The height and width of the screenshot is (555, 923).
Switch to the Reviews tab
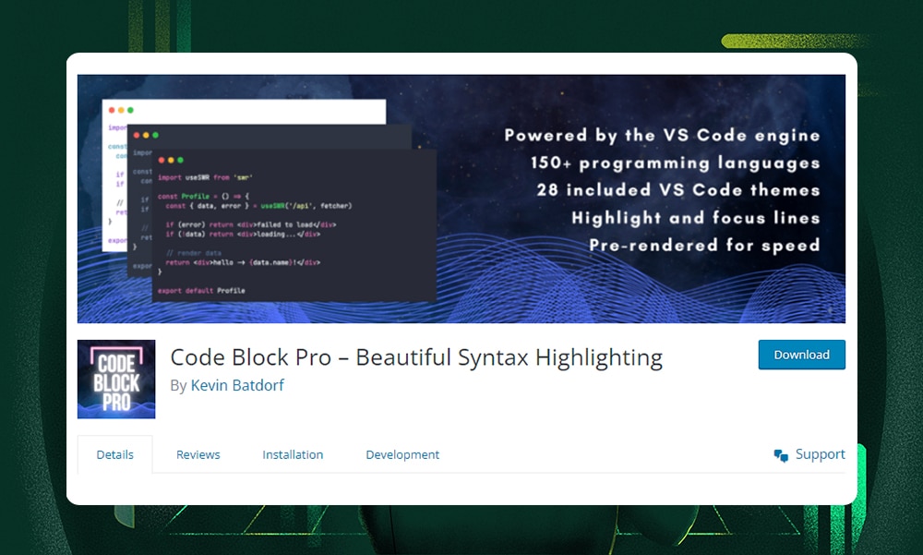click(198, 454)
